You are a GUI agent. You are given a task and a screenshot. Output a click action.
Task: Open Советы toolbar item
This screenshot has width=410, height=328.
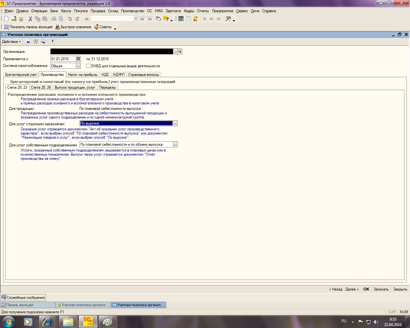(103, 27)
